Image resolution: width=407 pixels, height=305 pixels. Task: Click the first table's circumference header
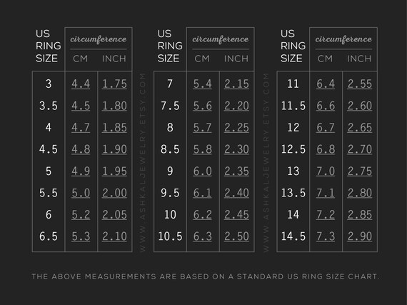99,39
